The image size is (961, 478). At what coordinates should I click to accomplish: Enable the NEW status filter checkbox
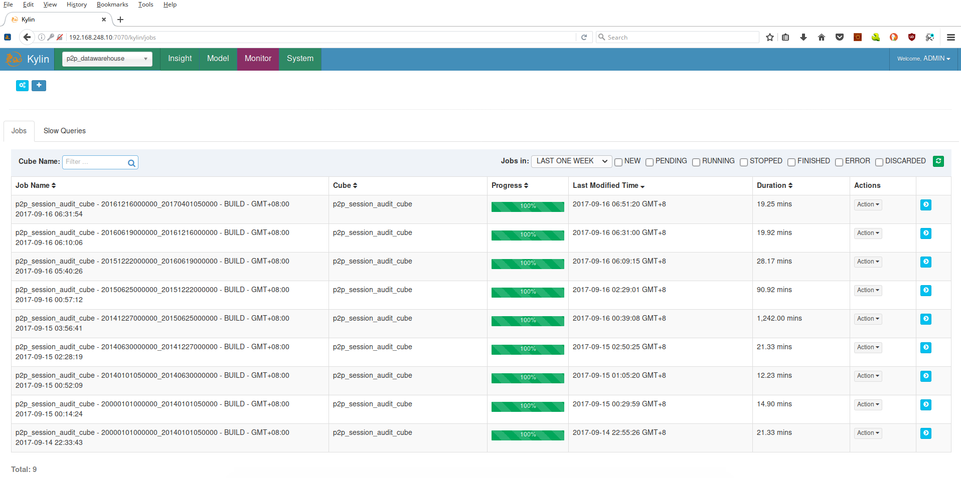(618, 162)
